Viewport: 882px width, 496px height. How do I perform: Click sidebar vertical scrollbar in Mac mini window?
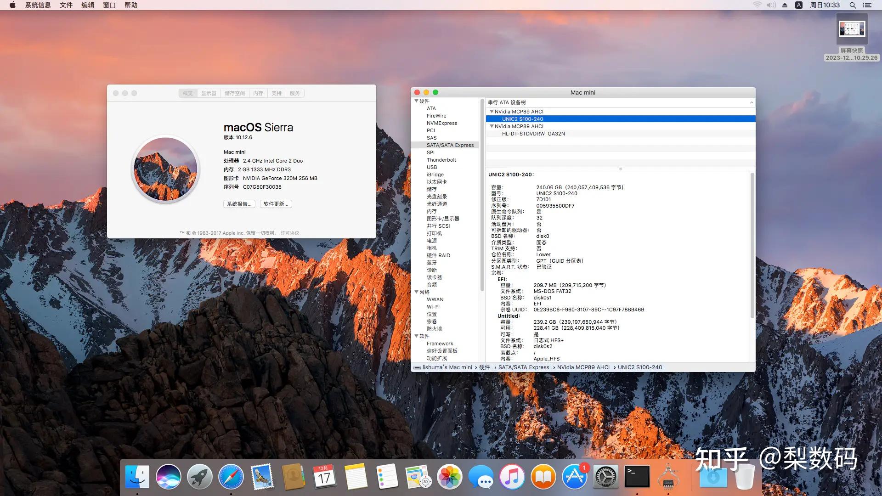[482, 195]
